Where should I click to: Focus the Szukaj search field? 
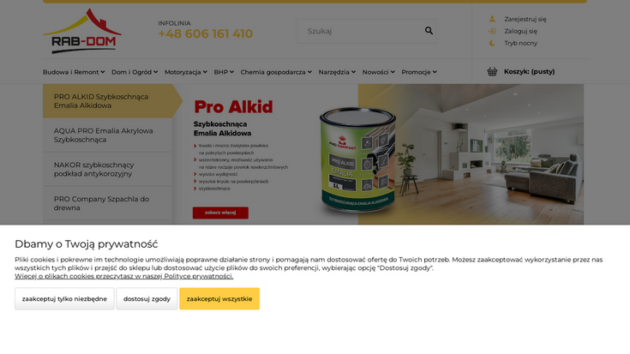360,31
